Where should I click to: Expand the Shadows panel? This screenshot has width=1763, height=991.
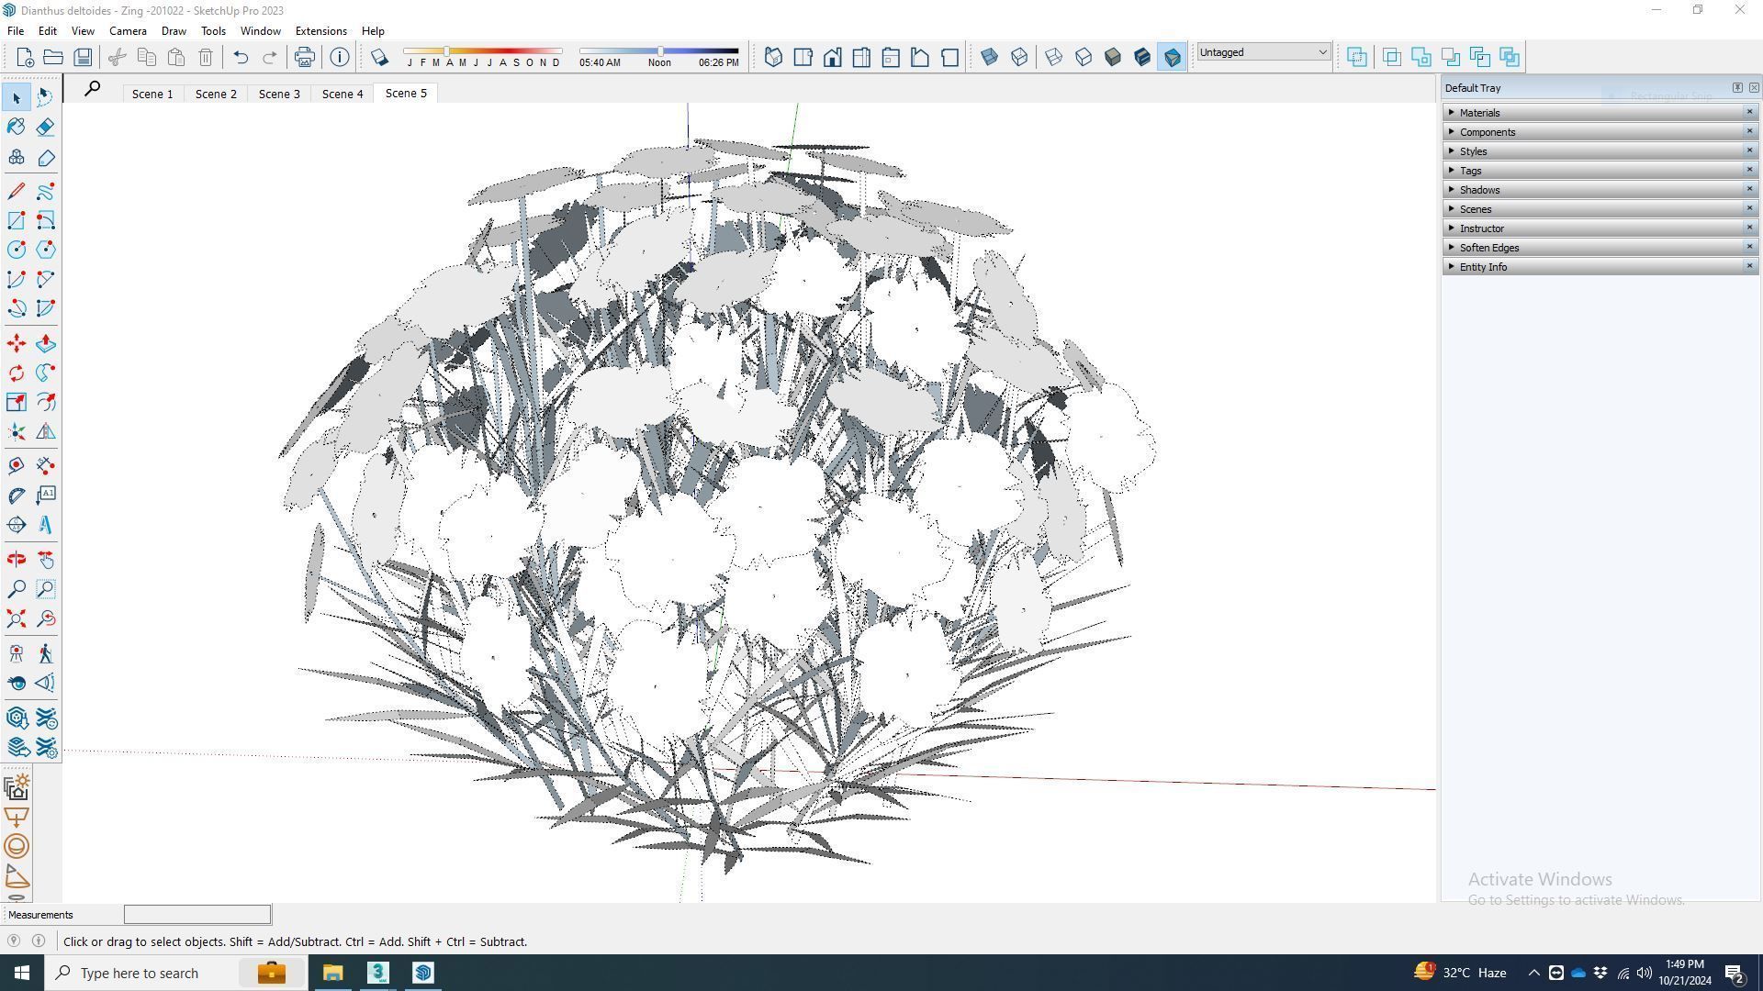click(1599, 189)
